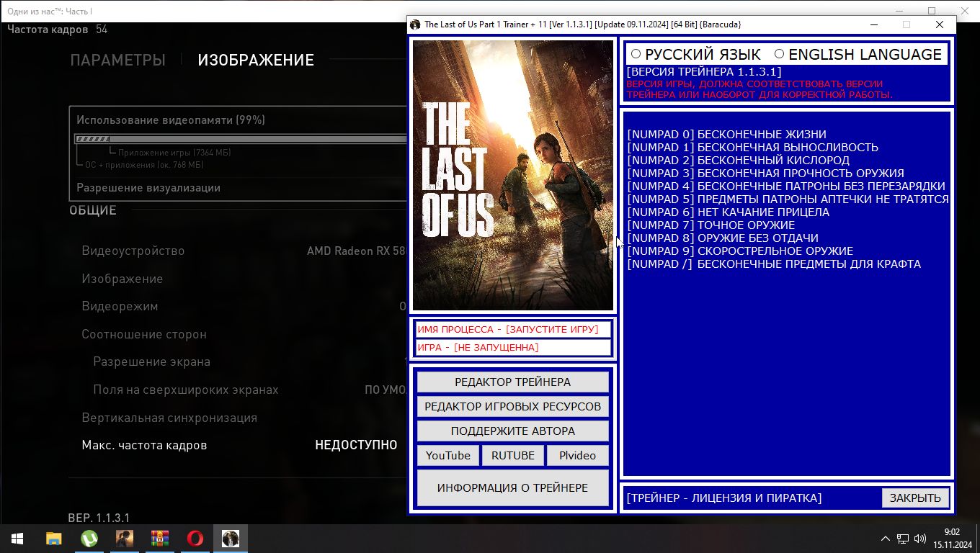Image resolution: width=980 pixels, height=553 pixels.
Task: Switch to the ПАРАМЕТРЫ tab
Action: (x=117, y=60)
